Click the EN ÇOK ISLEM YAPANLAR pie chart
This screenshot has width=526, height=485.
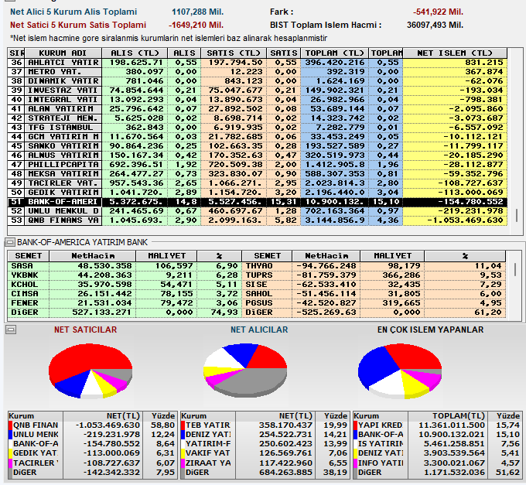pos(400,371)
